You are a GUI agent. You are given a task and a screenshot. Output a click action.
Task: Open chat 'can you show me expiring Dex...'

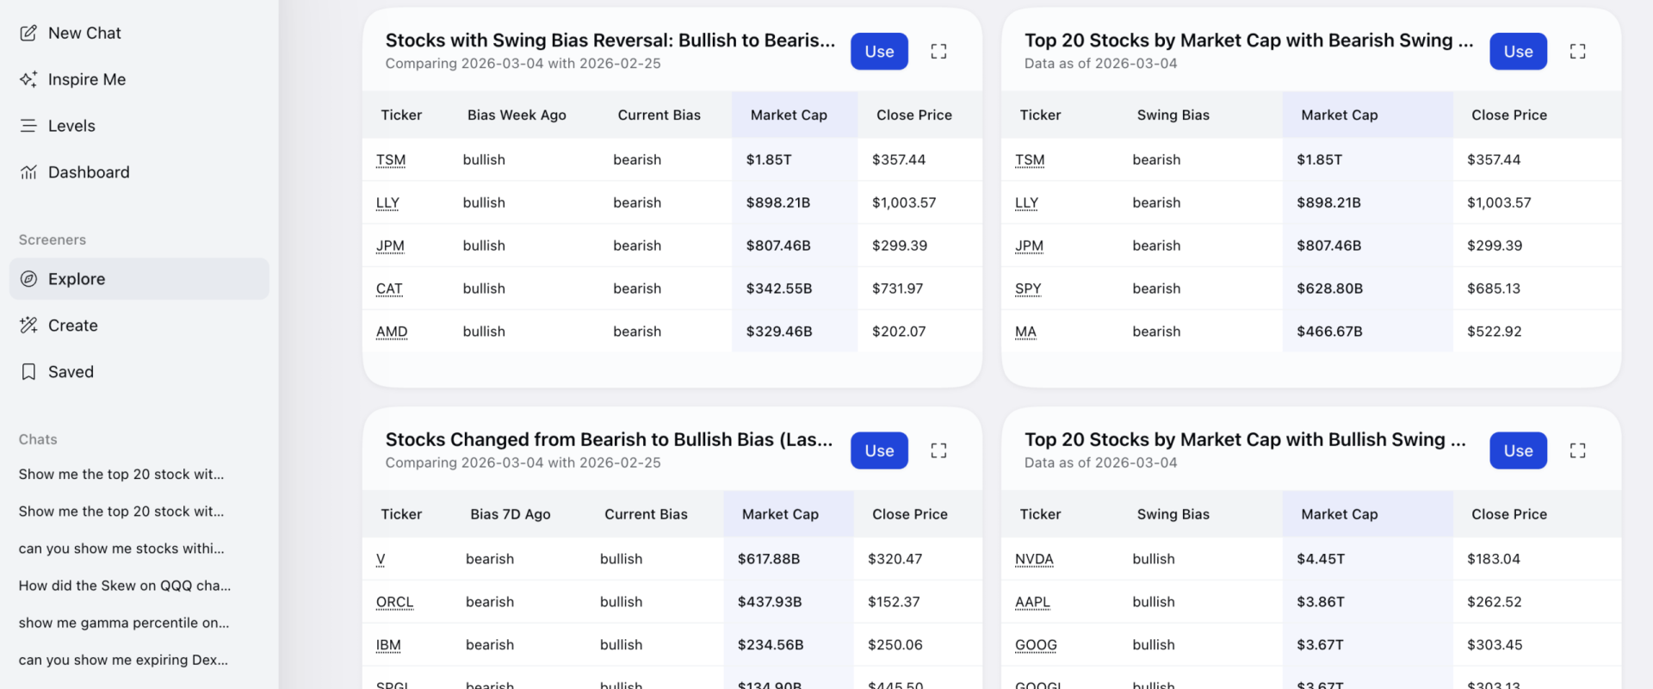pyautogui.click(x=123, y=660)
